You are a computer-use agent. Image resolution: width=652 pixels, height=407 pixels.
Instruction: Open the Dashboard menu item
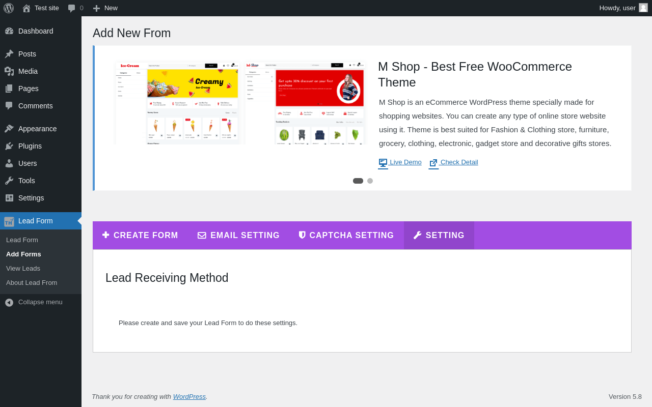tap(41, 31)
